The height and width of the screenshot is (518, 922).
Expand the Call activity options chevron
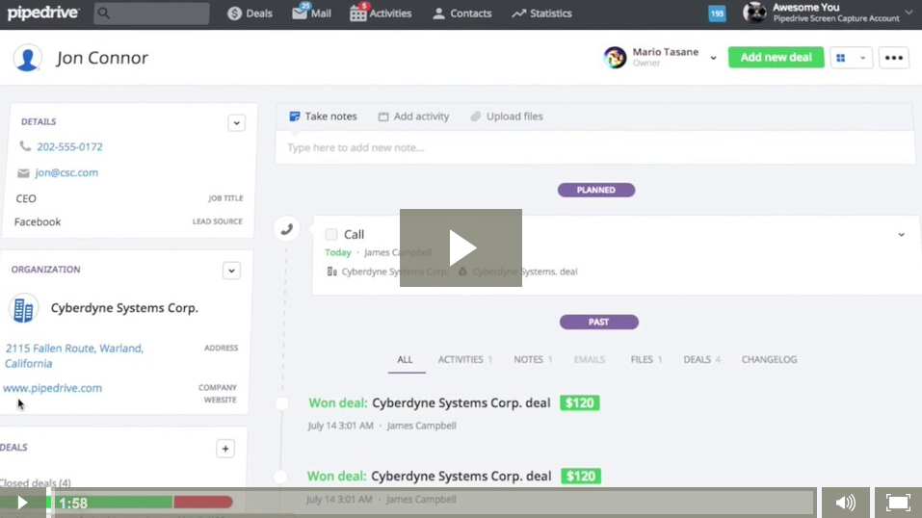pyautogui.click(x=901, y=235)
